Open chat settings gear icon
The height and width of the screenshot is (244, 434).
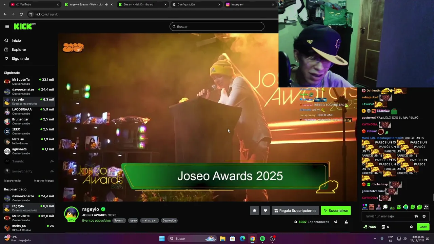411,227
